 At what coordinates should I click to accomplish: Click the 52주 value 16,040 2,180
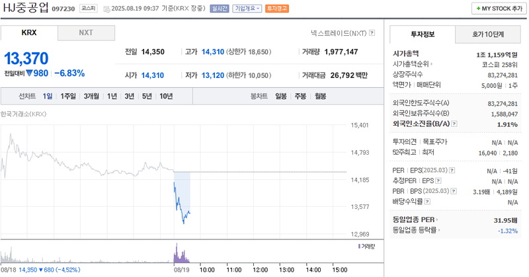tap(498, 153)
